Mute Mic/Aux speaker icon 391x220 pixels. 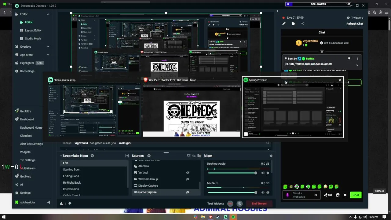coord(263,193)
